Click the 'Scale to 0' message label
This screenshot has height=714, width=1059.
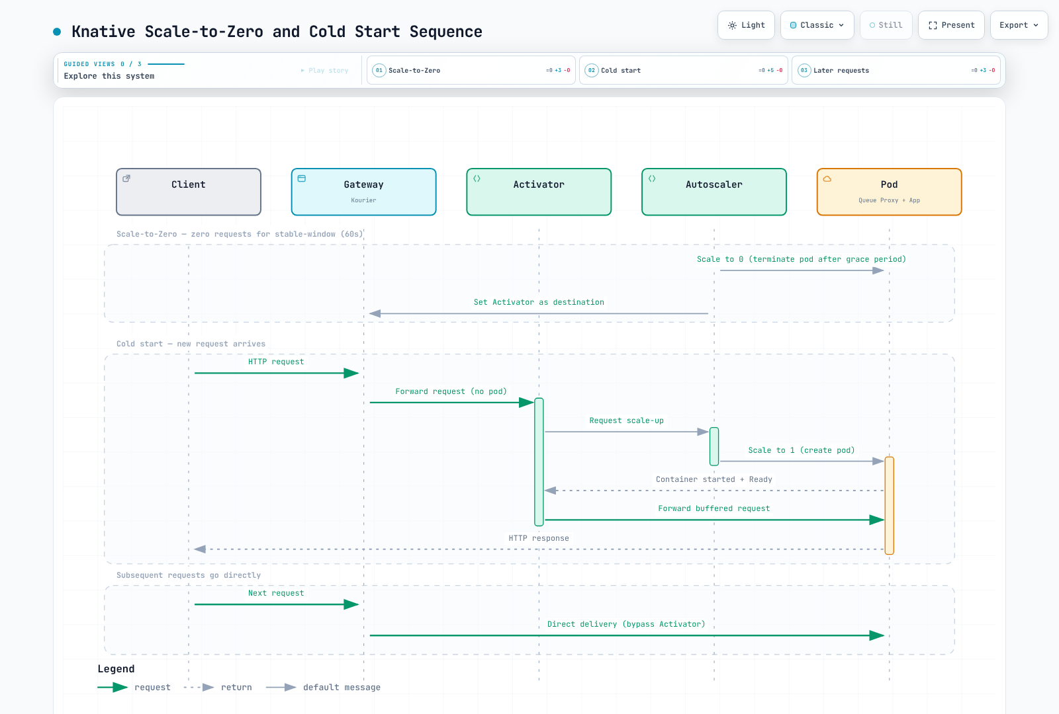pyautogui.click(x=802, y=259)
